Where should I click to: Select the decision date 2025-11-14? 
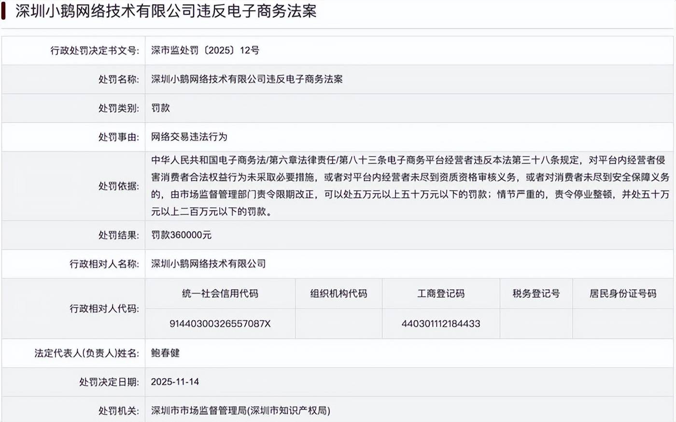(175, 382)
